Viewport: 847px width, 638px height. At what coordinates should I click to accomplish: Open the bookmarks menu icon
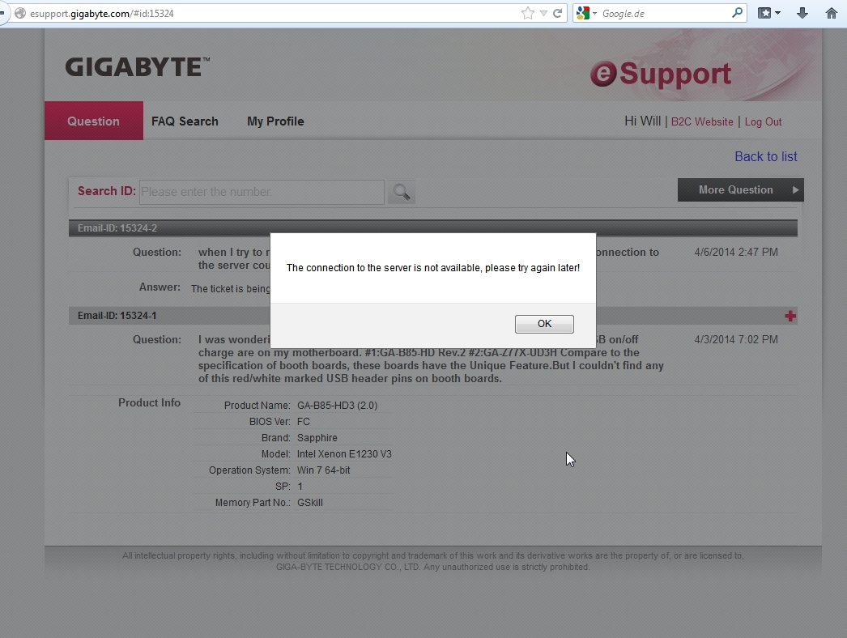tap(768, 13)
